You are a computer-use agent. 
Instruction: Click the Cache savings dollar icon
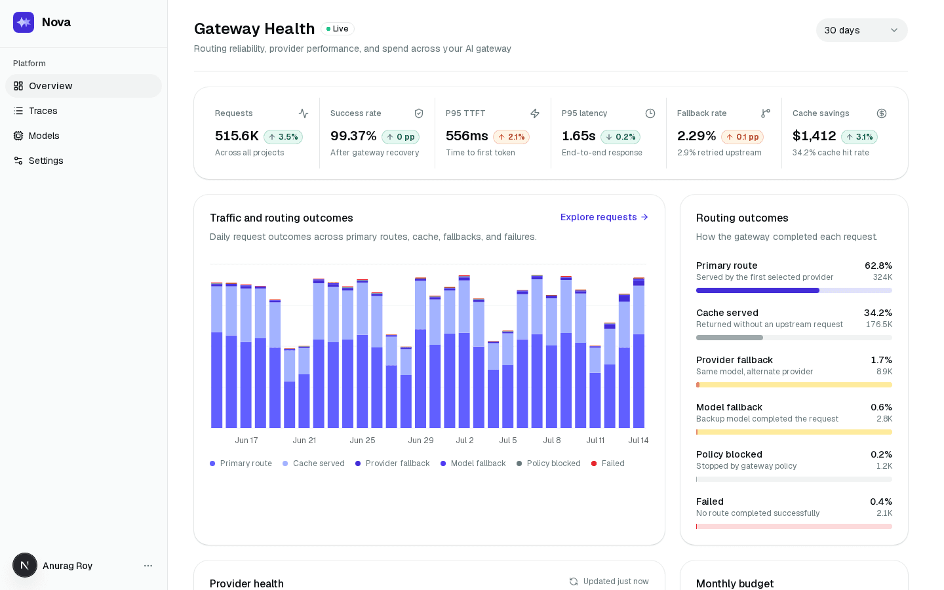882,113
